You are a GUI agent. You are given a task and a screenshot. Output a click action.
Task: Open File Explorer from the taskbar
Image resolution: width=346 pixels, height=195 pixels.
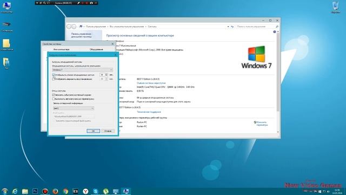25,191
